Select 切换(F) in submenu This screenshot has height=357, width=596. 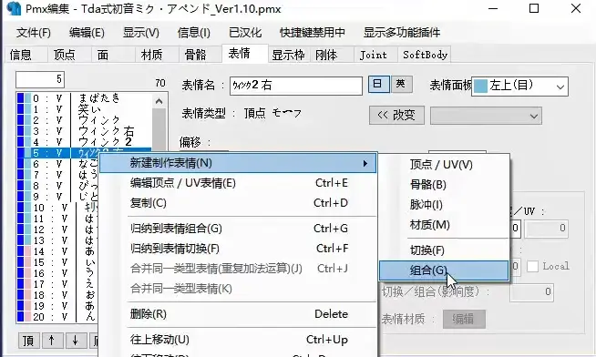pos(444,250)
